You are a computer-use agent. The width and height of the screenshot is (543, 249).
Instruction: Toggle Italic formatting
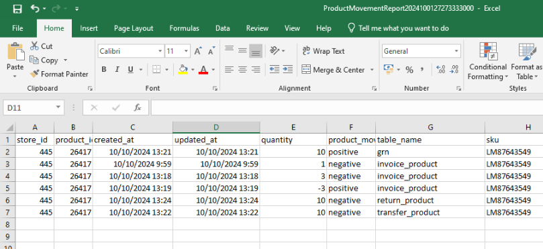click(117, 70)
